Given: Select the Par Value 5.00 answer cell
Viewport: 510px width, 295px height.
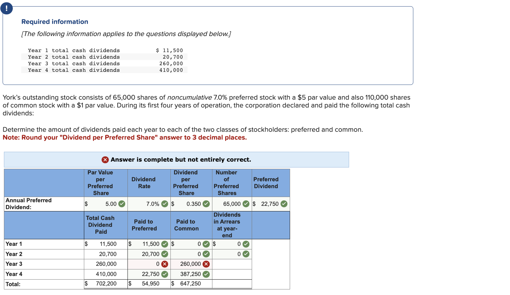Looking at the screenshot, I should tap(106, 204).
